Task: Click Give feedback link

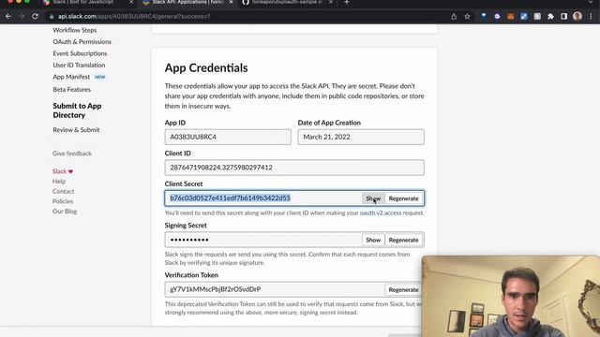Action: [72, 154]
